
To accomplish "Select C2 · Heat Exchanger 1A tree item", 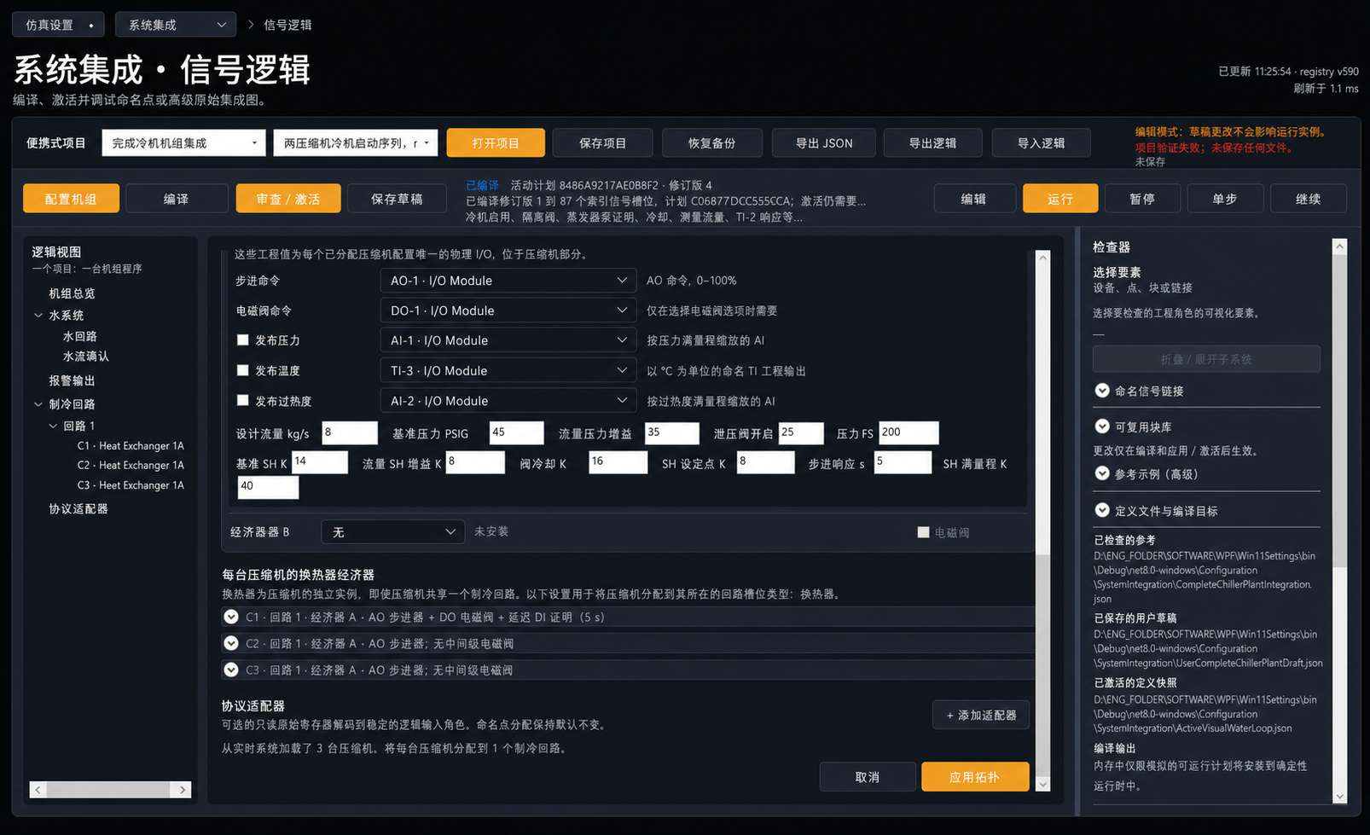I will click(131, 466).
